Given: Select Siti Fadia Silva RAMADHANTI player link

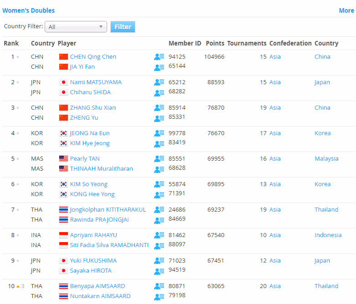Looking at the screenshot, I should click(109, 245).
